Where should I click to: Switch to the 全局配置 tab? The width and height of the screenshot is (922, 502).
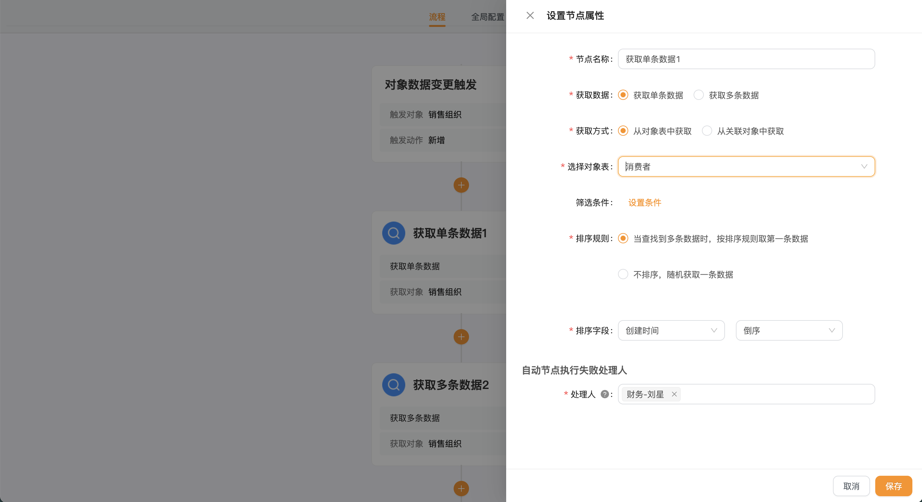[x=488, y=17]
